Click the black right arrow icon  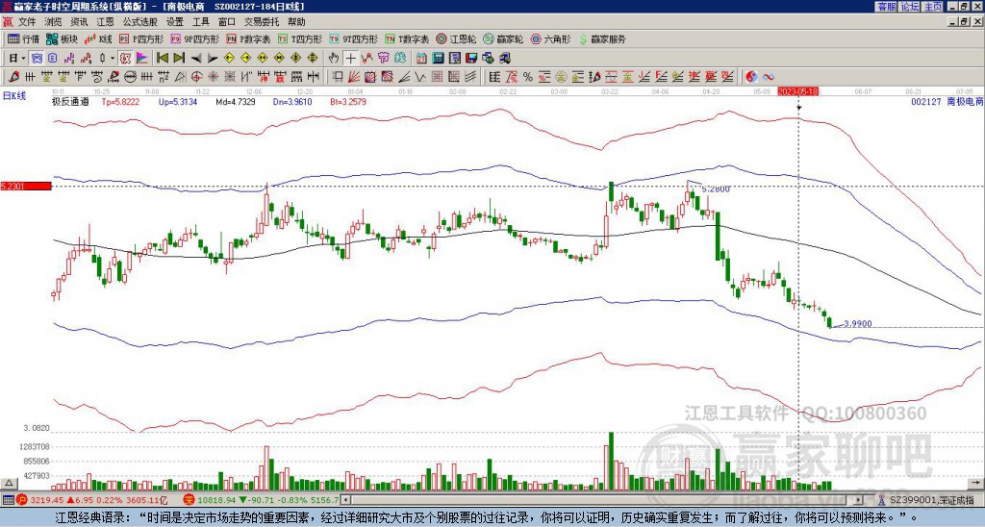[213, 59]
